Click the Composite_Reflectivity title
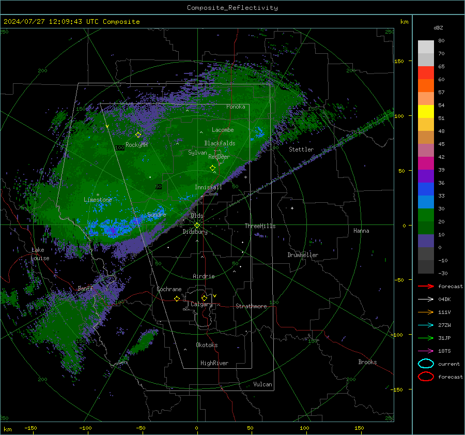Viewport: 465px width, 435px height. click(x=233, y=8)
